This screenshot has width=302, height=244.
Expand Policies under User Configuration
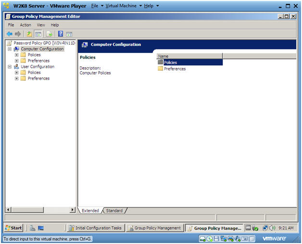click(x=16, y=73)
